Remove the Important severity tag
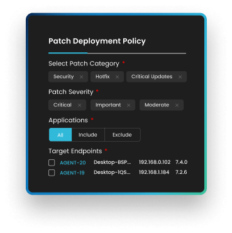The width and height of the screenshot is (232, 233). (x=128, y=105)
